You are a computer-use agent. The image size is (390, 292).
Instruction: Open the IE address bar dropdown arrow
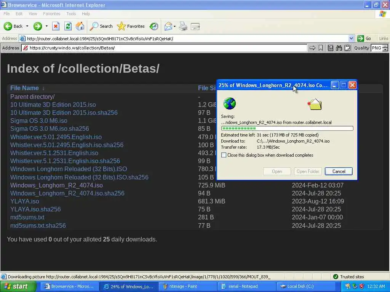[351, 38]
